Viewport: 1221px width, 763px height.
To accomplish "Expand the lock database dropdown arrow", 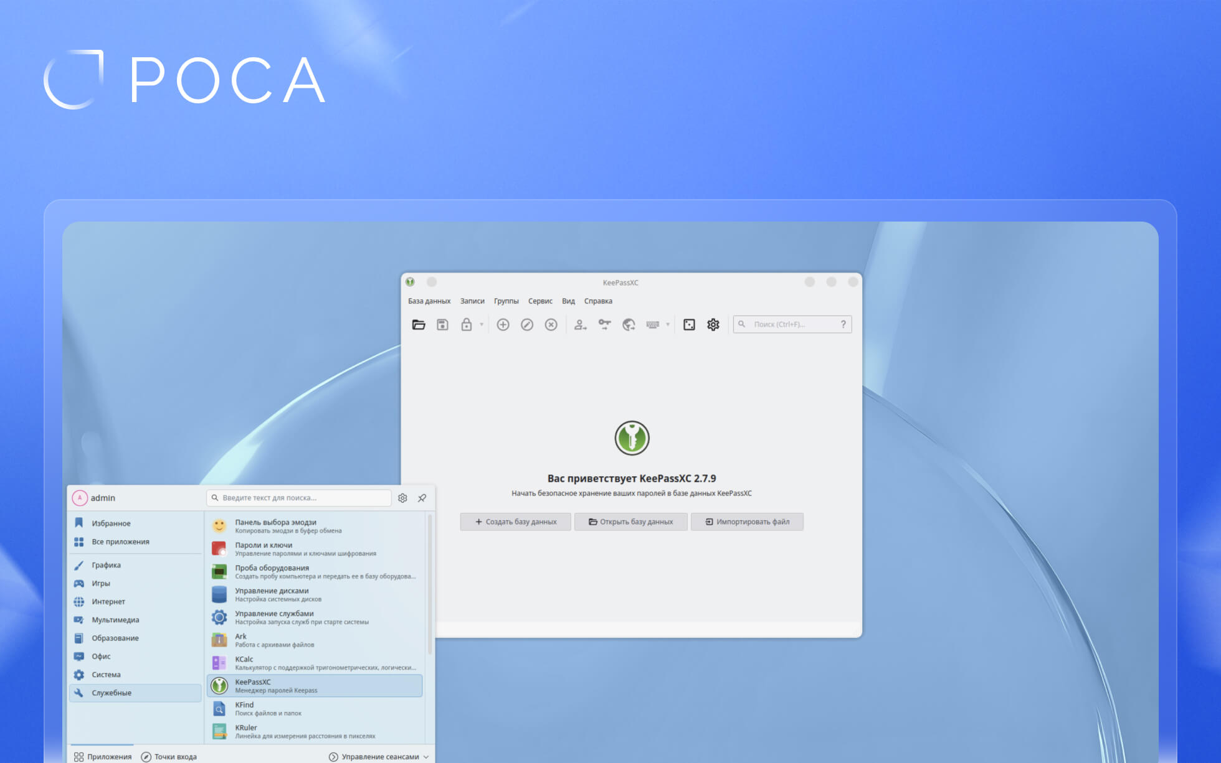I will (x=482, y=324).
